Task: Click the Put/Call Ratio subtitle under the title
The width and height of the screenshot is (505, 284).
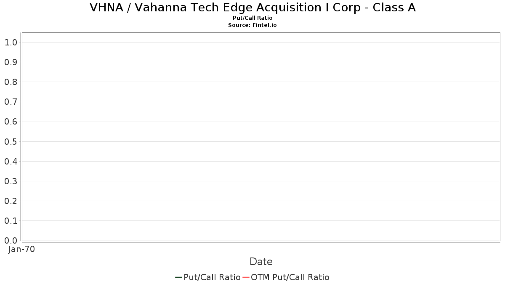Action: (x=252, y=18)
